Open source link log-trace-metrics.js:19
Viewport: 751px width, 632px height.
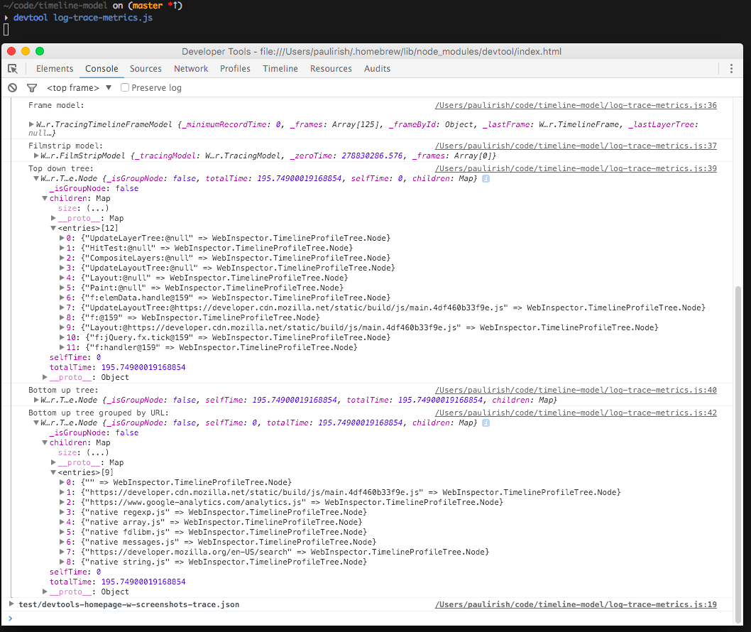click(x=576, y=605)
